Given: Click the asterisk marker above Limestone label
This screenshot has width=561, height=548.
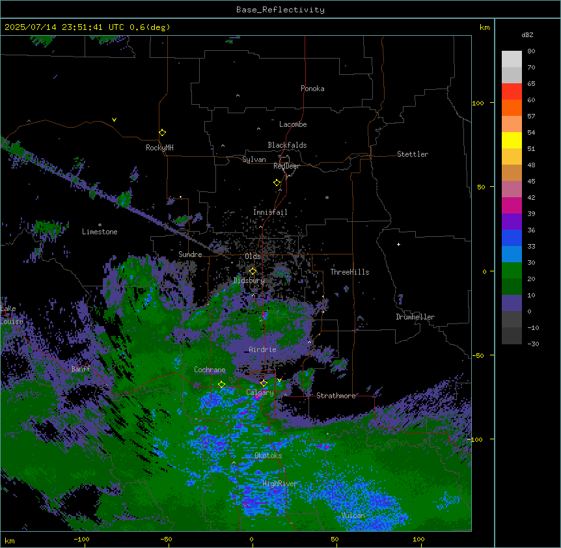Looking at the screenshot, I should pyautogui.click(x=100, y=225).
